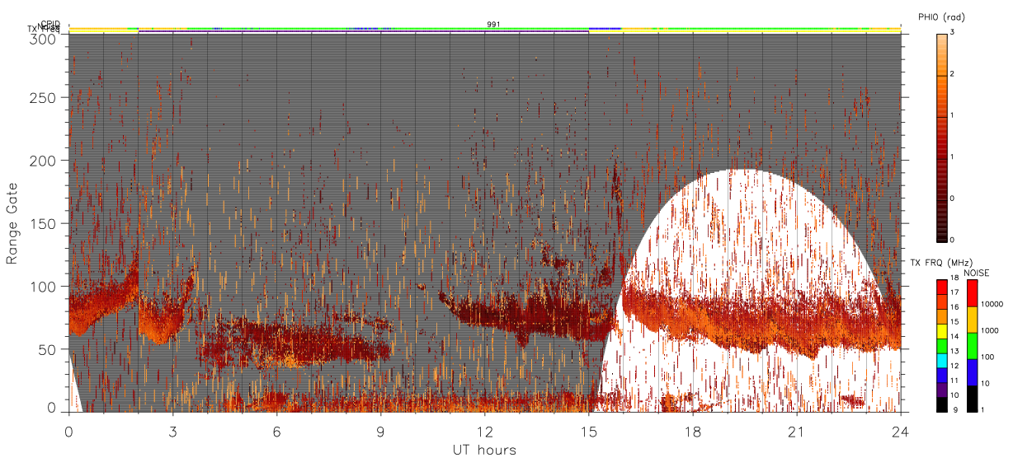Viewport: 1013px width, 467px height.
Task: Click the "Range Gate" y-axis title
Action: (x=12, y=223)
